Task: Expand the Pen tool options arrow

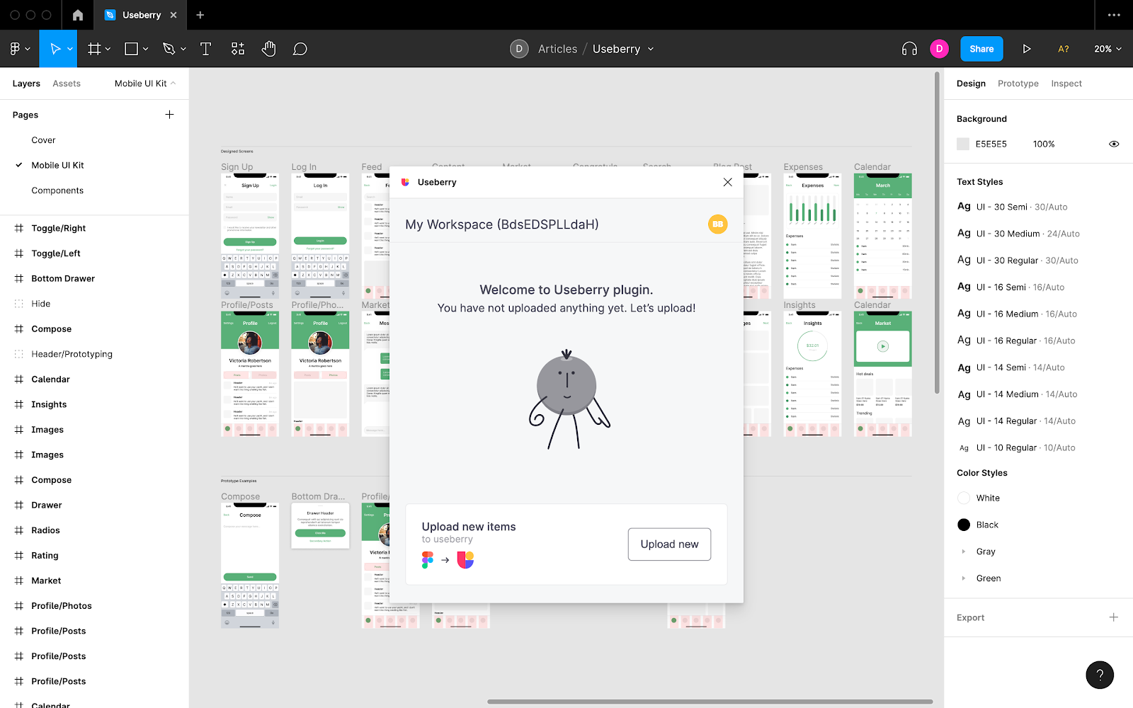Action: pyautogui.click(x=183, y=49)
